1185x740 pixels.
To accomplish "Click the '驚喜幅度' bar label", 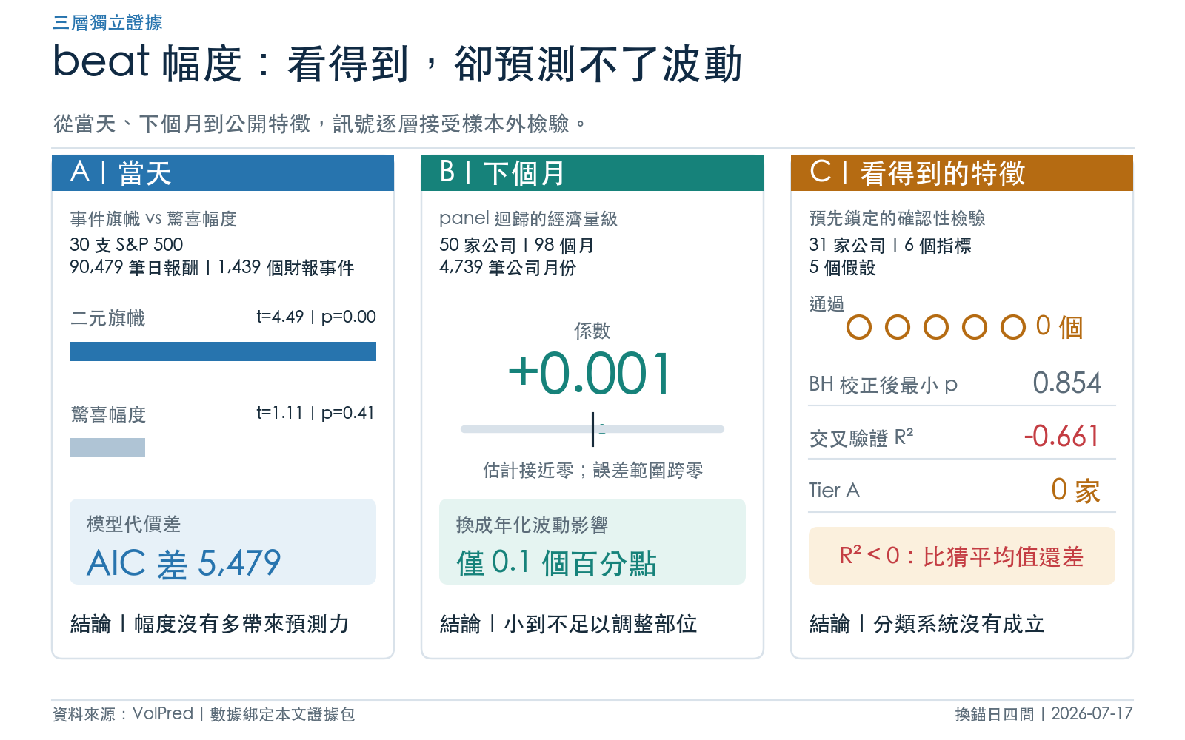I will pyautogui.click(x=107, y=414).
